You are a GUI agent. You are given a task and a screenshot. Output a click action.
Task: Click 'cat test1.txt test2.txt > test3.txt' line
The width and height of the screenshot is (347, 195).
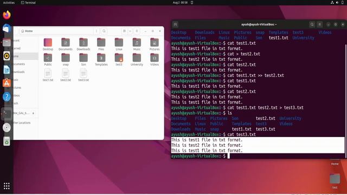tap(265, 108)
